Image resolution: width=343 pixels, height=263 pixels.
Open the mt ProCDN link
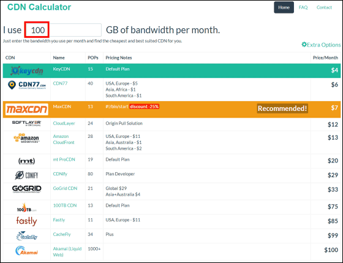click(x=64, y=159)
